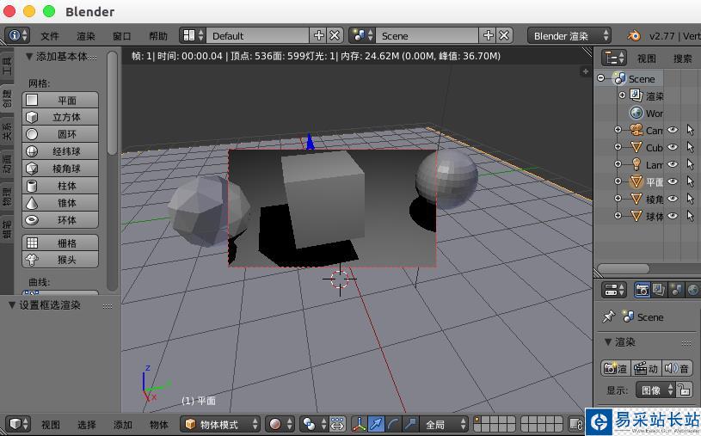This screenshot has height=436, width=701.
Task: Select the Cube mesh icon in outliner
Action: tap(636, 147)
